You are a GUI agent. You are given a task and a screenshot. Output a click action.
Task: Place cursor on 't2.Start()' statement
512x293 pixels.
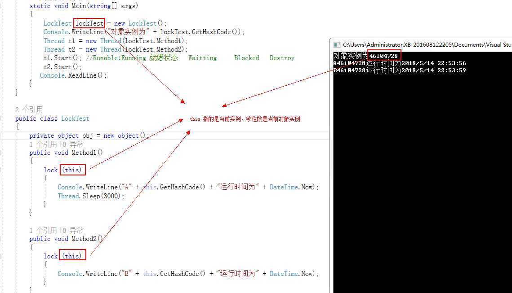point(62,67)
